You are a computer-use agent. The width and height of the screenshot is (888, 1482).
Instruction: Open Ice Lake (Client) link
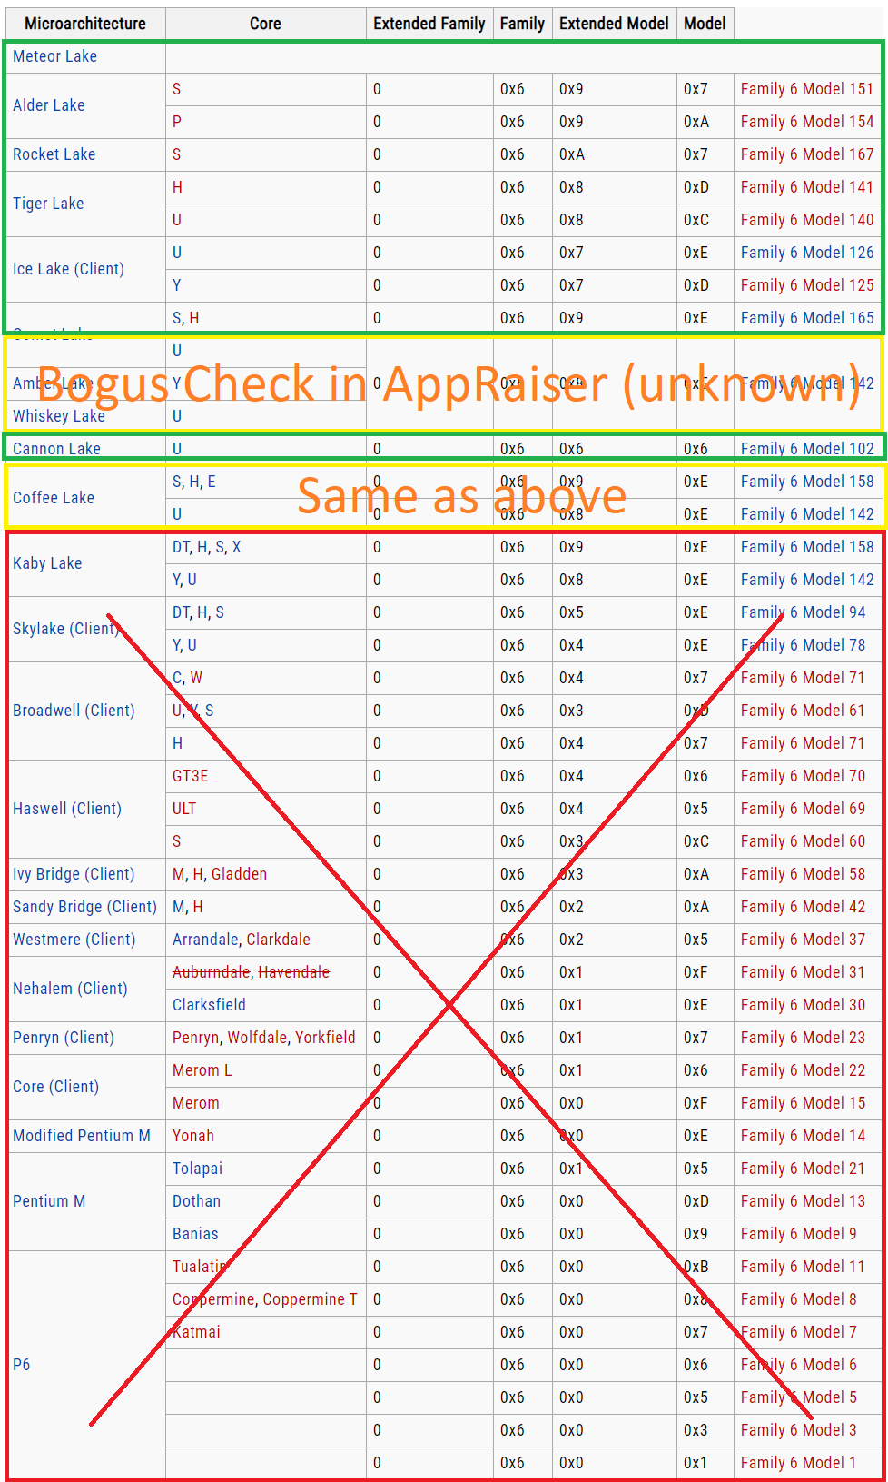[68, 269]
